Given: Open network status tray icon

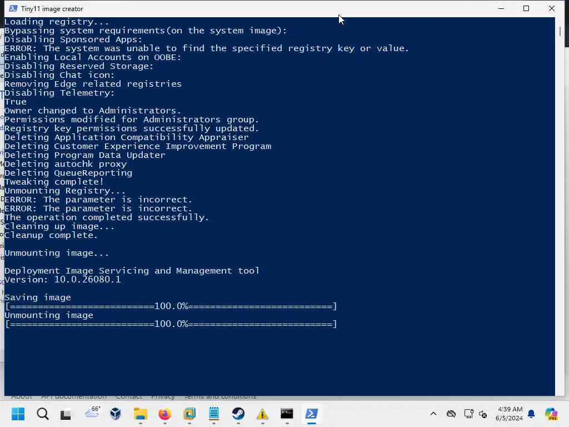Looking at the screenshot, I should click(468, 414).
